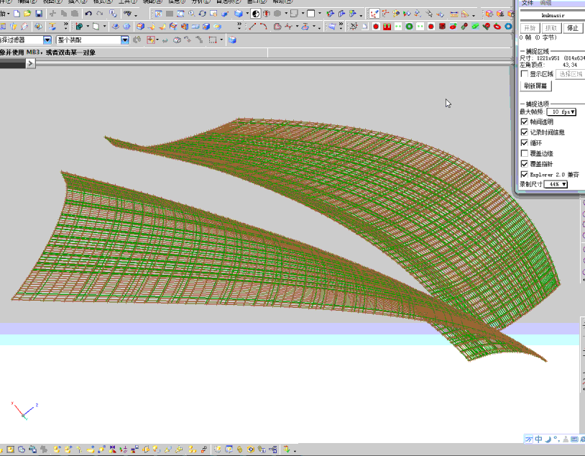
Task: Save the part with the floppy disk icon
Action: (38, 14)
